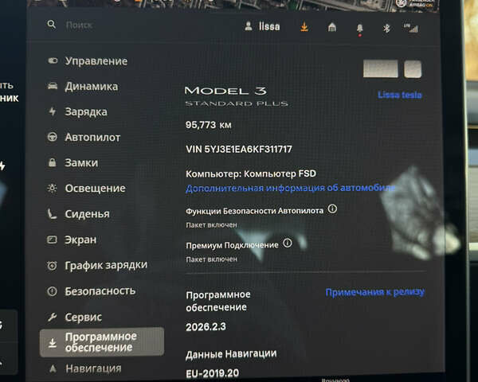Image resolution: width=478 pixels, height=382 pixels.
Task: Open Примечания к релизу link
Action: (x=374, y=292)
